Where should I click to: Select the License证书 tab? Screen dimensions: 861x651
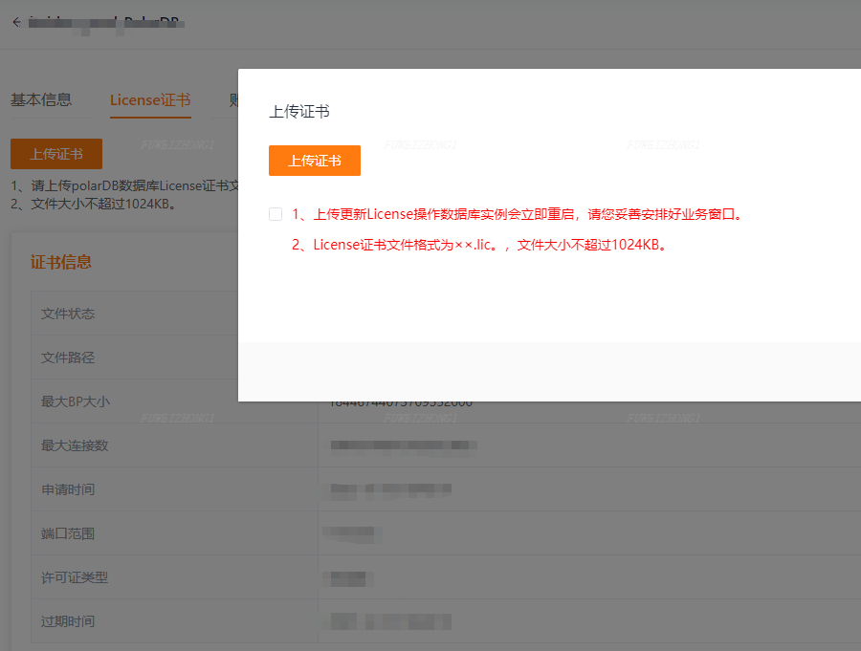click(149, 98)
